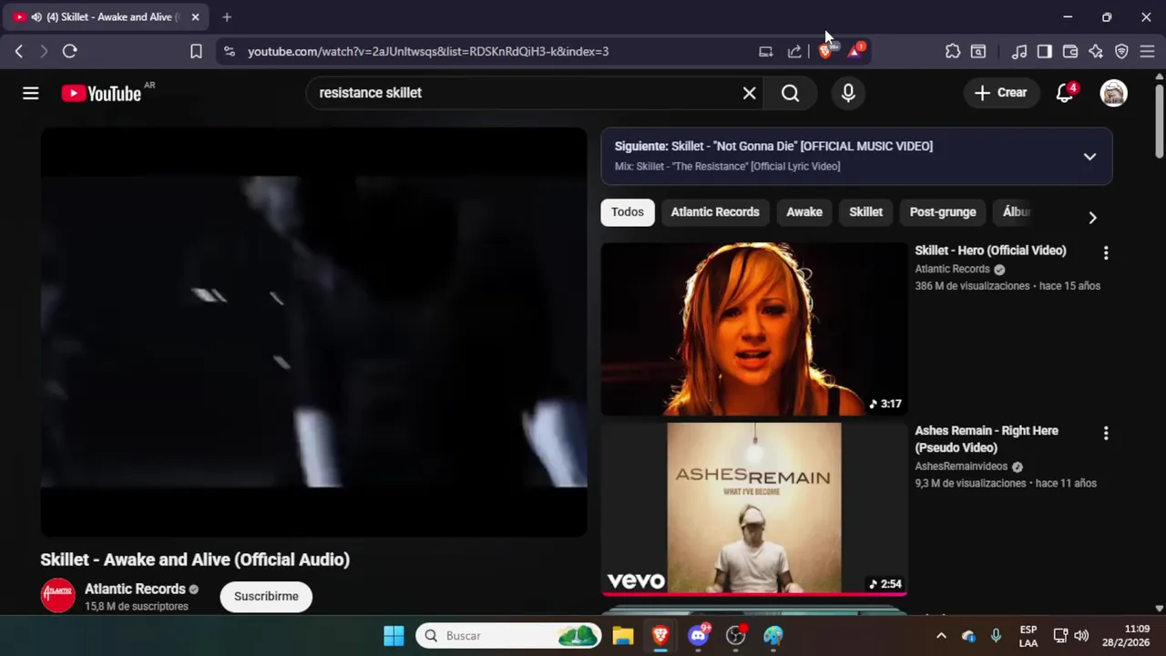The height and width of the screenshot is (656, 1166).
Task: Open Skillet - Hero (Official Video) title
Action: 990,251
